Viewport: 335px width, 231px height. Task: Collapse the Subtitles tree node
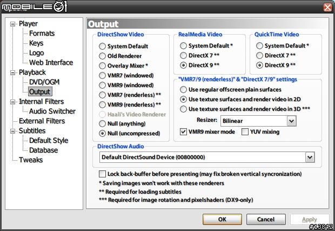[x=13, y=131]
